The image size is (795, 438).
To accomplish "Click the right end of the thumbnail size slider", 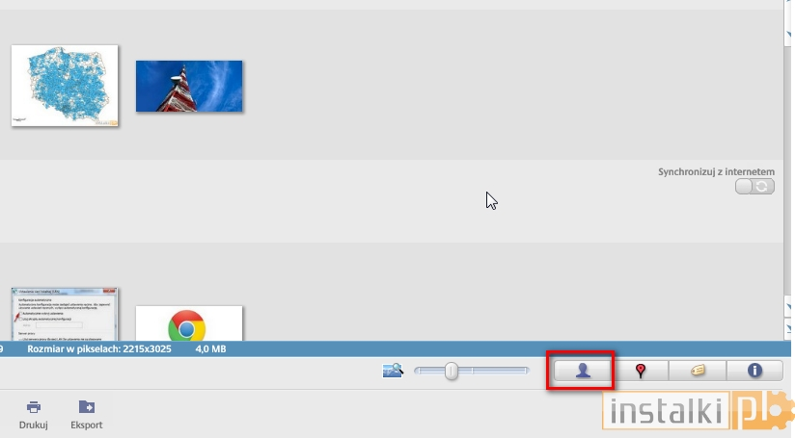I will (x=525, y=371).
